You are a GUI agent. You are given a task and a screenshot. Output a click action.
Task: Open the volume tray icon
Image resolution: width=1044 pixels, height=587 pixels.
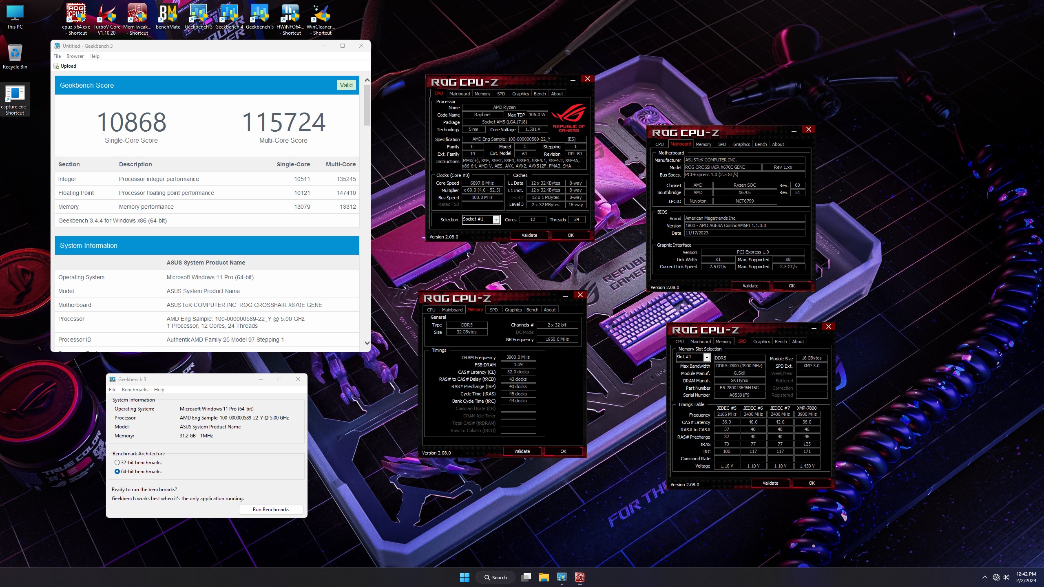pyautogui.click(x=1006, y=577)
